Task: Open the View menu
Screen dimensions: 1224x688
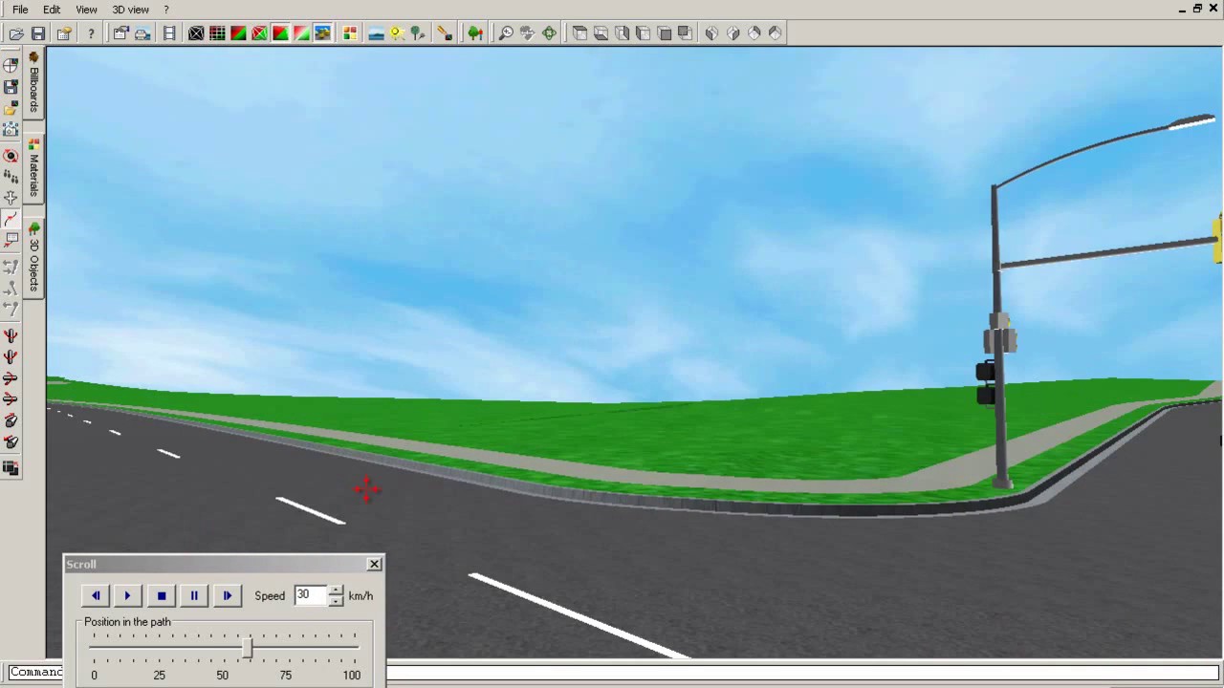Action: click(x=86, y=10)
